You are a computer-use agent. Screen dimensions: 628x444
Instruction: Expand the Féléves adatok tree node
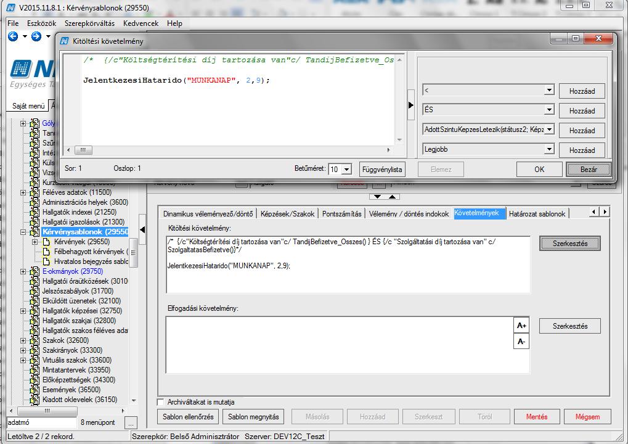[x=23, y=193]
